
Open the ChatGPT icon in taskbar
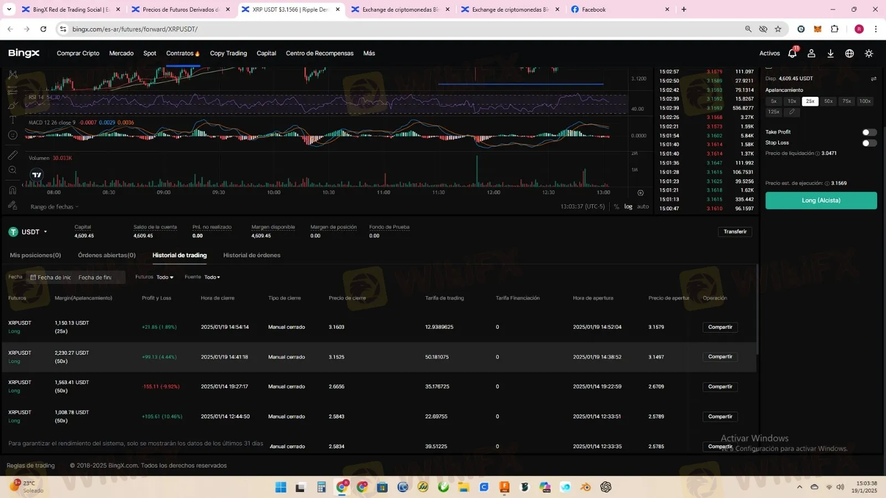(x=606, y=487)
